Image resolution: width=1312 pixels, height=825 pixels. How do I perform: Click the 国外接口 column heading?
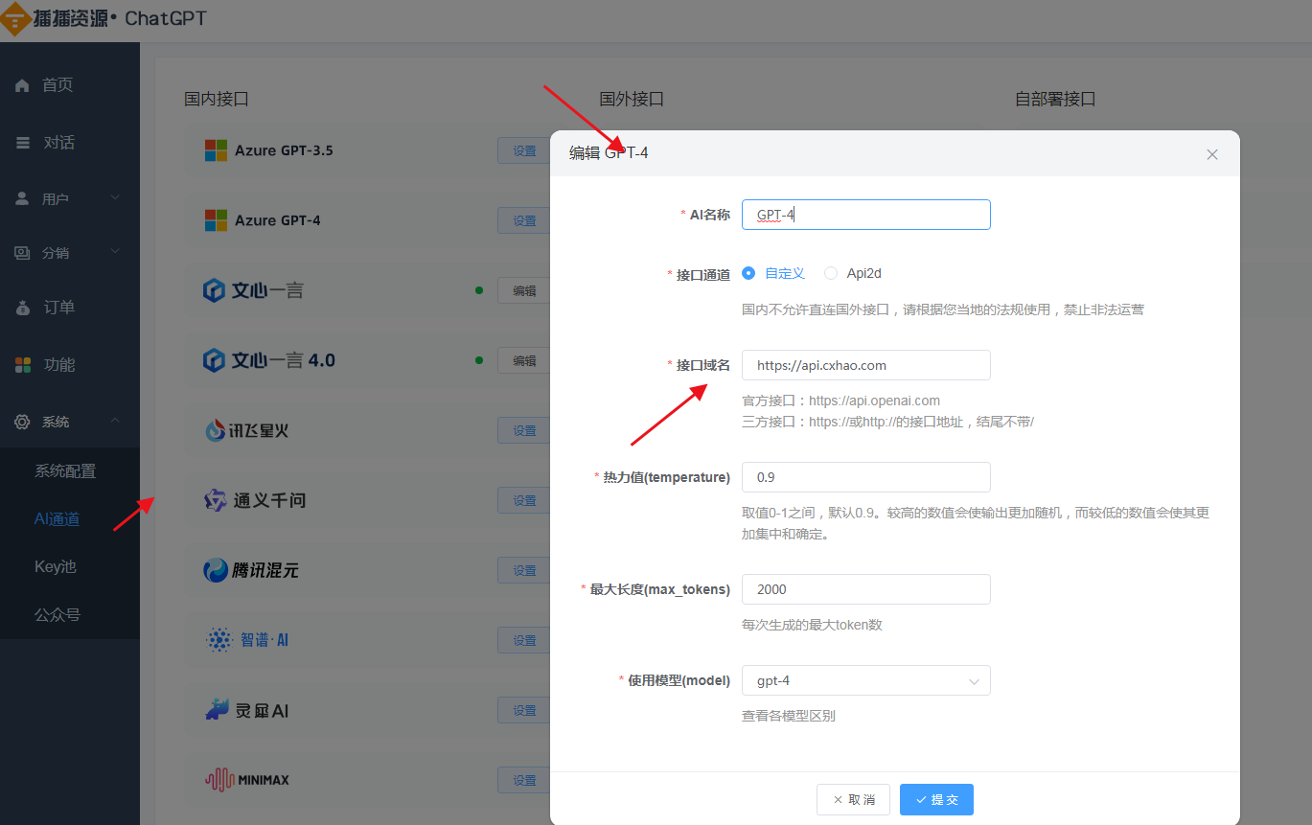[632, 99]
